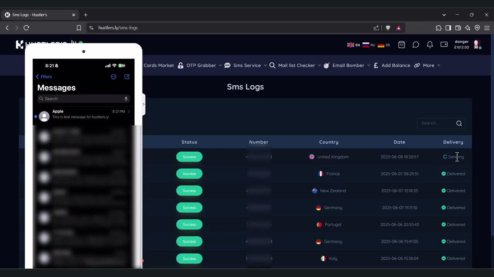Image resolution: width=494 pixels, height=277 pixels.
Task: Click Sending status in United Kingdom row
Action: [x=453, y=157]
